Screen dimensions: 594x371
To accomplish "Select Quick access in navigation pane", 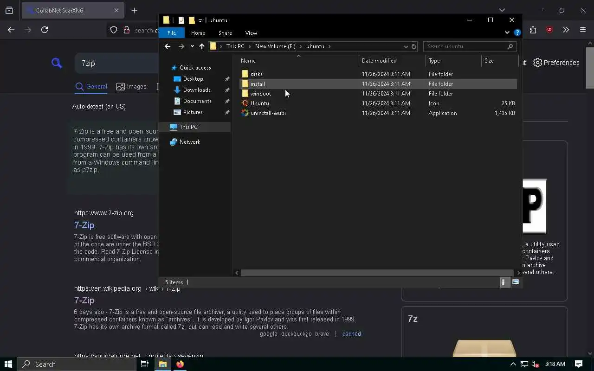I will [x=195, y=68].
